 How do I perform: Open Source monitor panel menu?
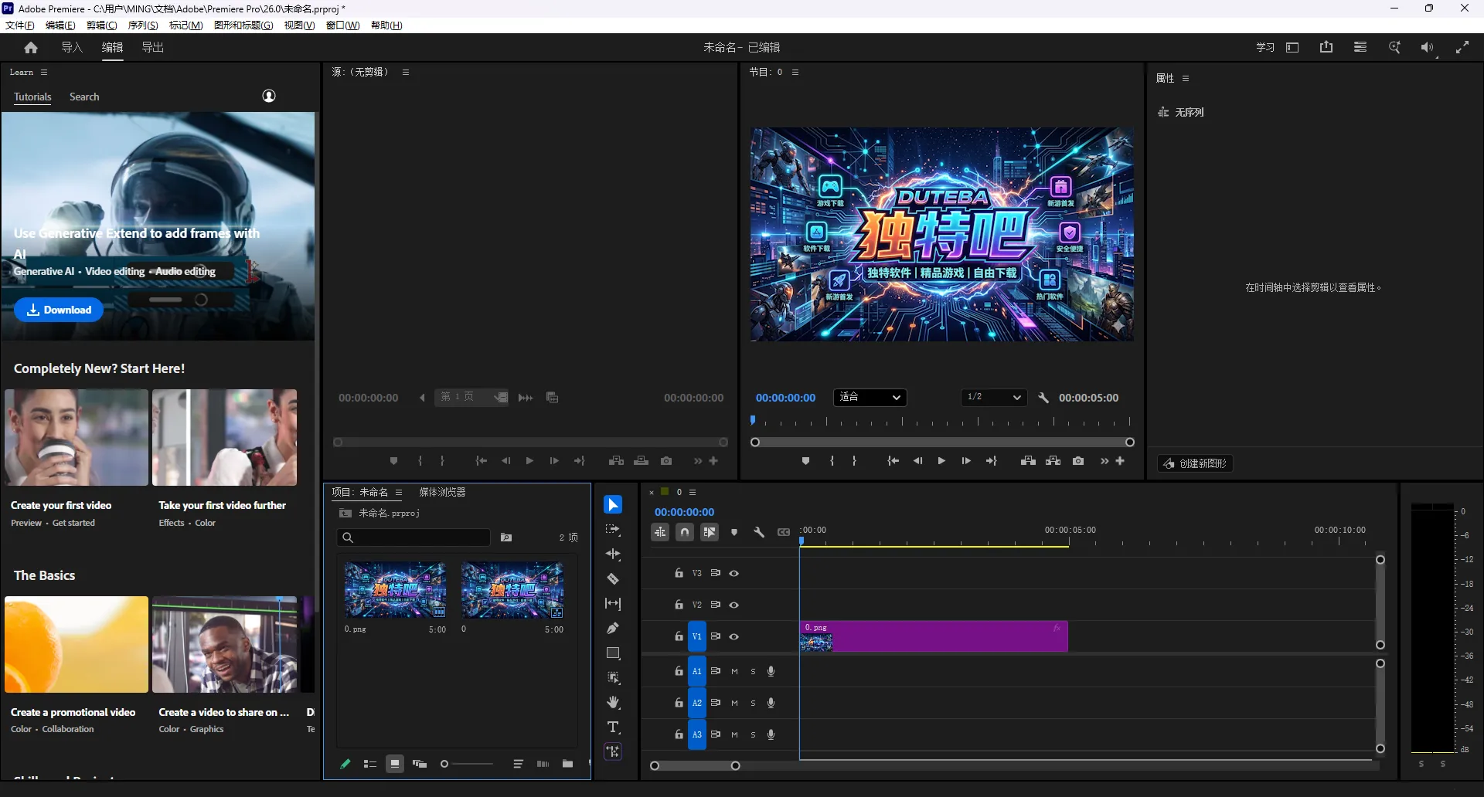click(406, 72)
